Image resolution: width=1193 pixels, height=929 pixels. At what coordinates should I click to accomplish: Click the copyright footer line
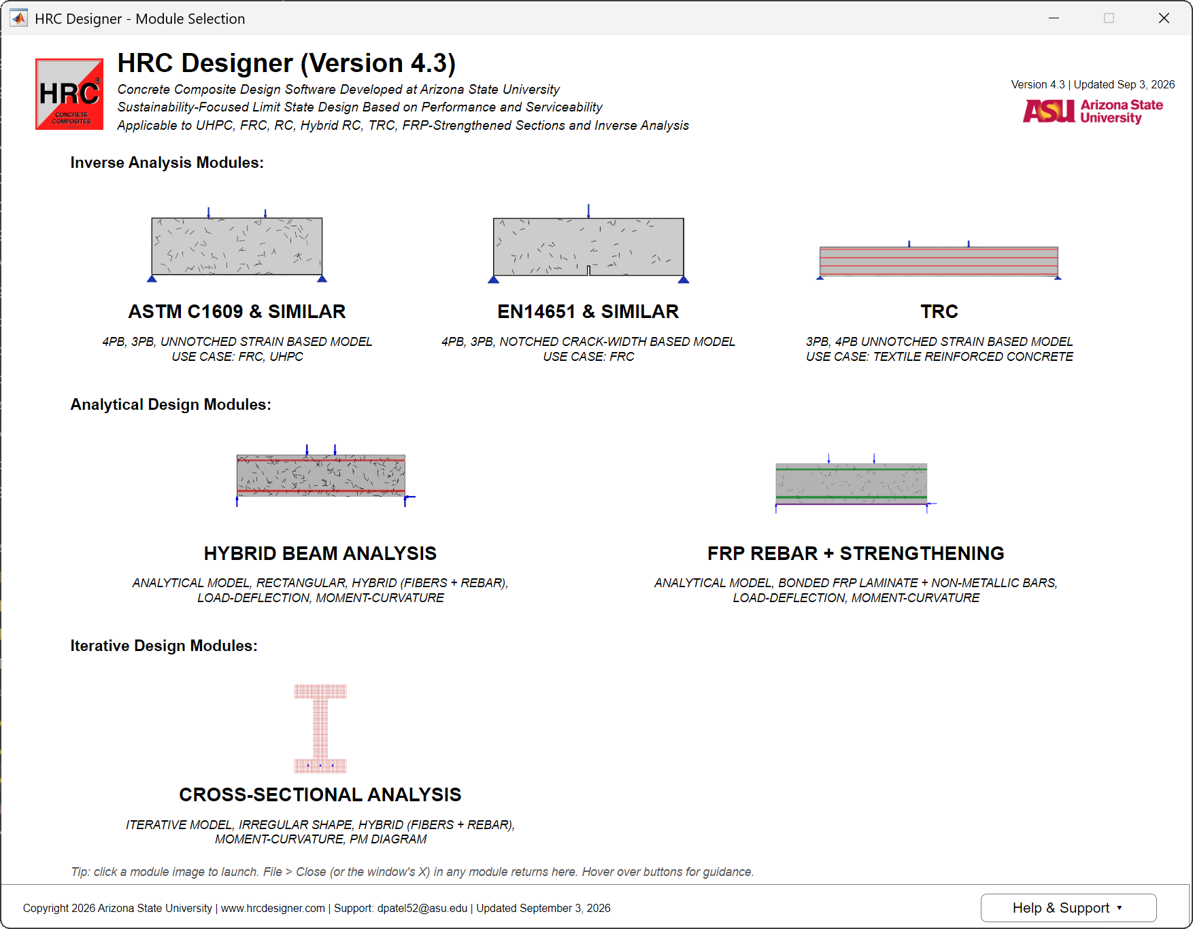(316, 908)
